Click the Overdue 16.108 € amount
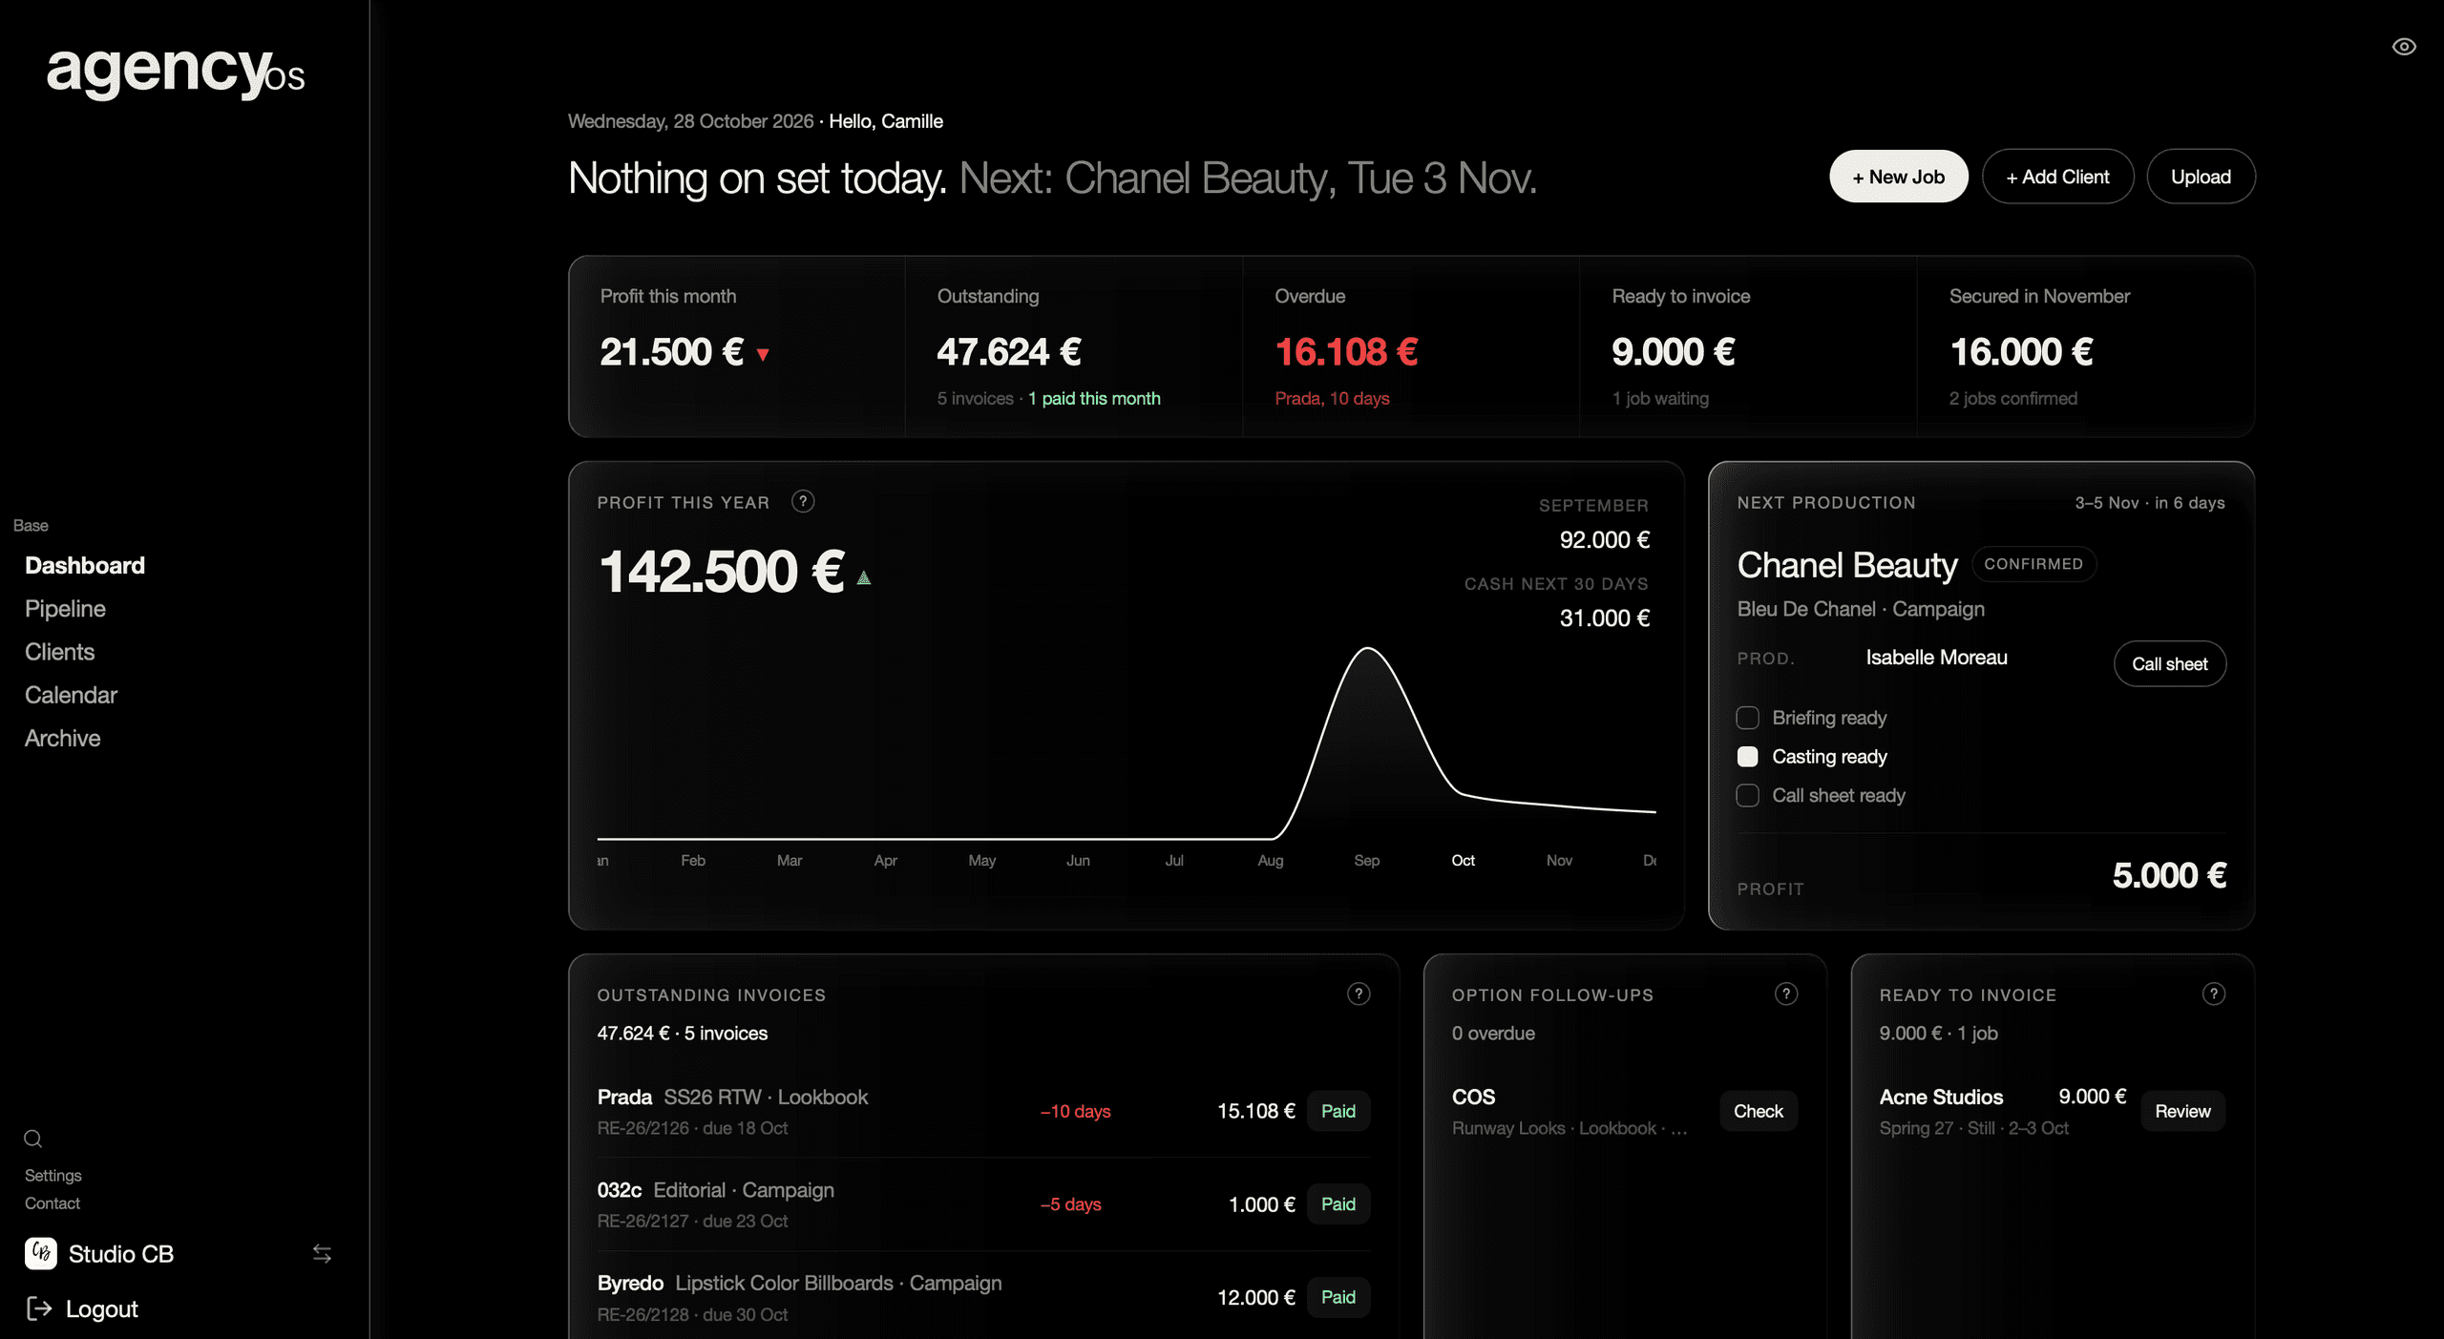This screenshot has width=2444, height=1339. 1346,352
